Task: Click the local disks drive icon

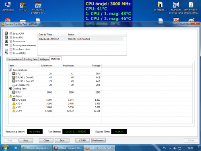Action: click(6, 50)
